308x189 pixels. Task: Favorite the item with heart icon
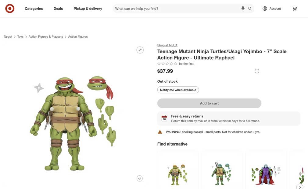pyautogui.click(x=139, y=179)
